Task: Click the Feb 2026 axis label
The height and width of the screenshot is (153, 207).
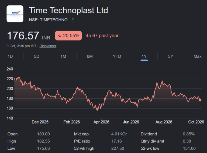Action: 71,122
